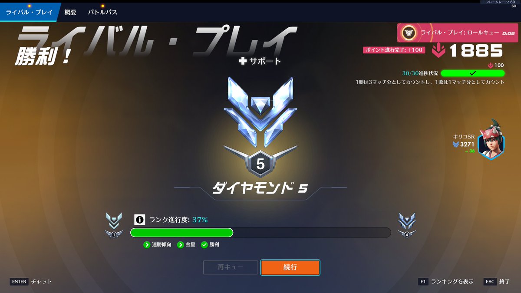This screenshot has height=293, width=521.
Task: Open the 概要 tab
Action: pyautogui.click(x=70, y=12)
